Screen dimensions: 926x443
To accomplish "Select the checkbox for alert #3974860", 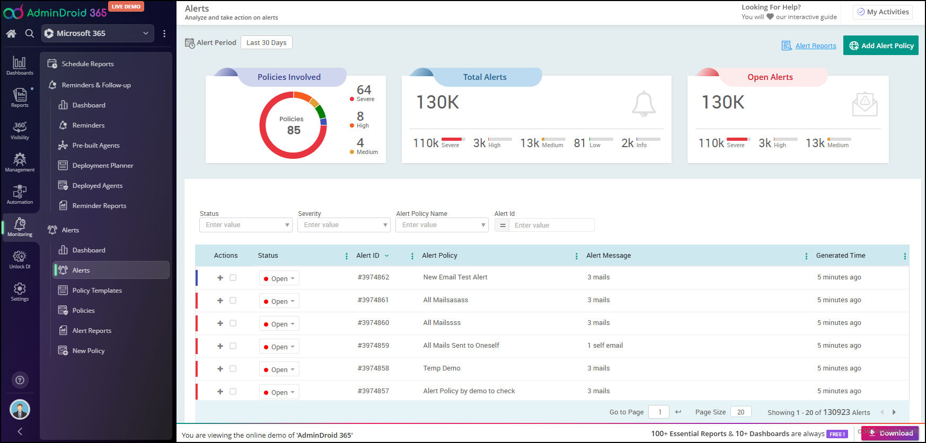I will (233, 323).
